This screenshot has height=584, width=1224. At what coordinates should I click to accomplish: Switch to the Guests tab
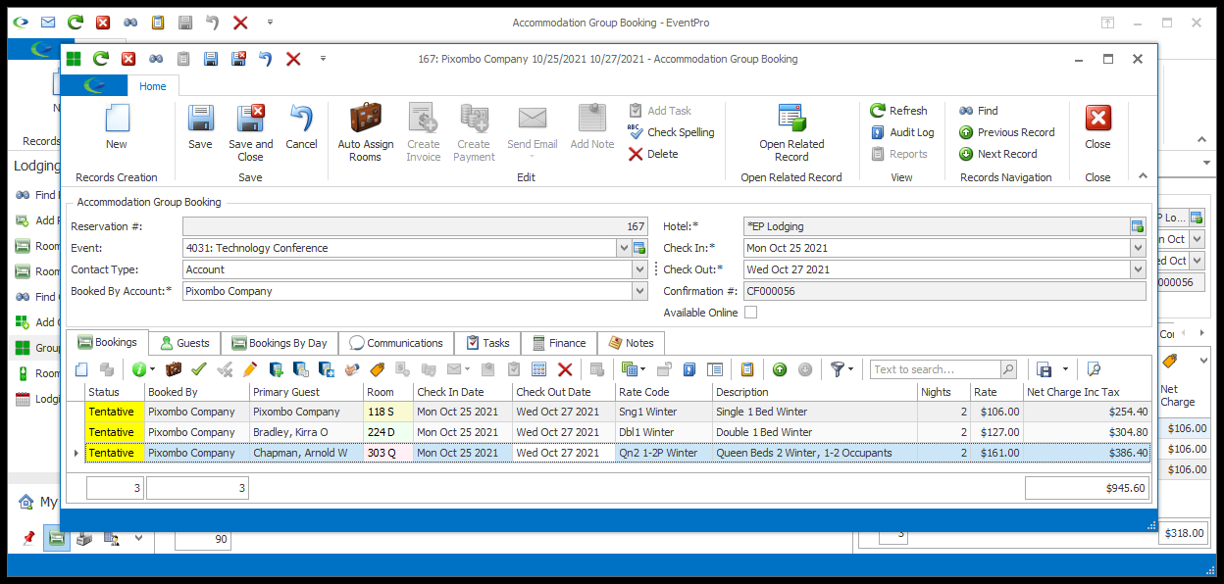(184, 343)
